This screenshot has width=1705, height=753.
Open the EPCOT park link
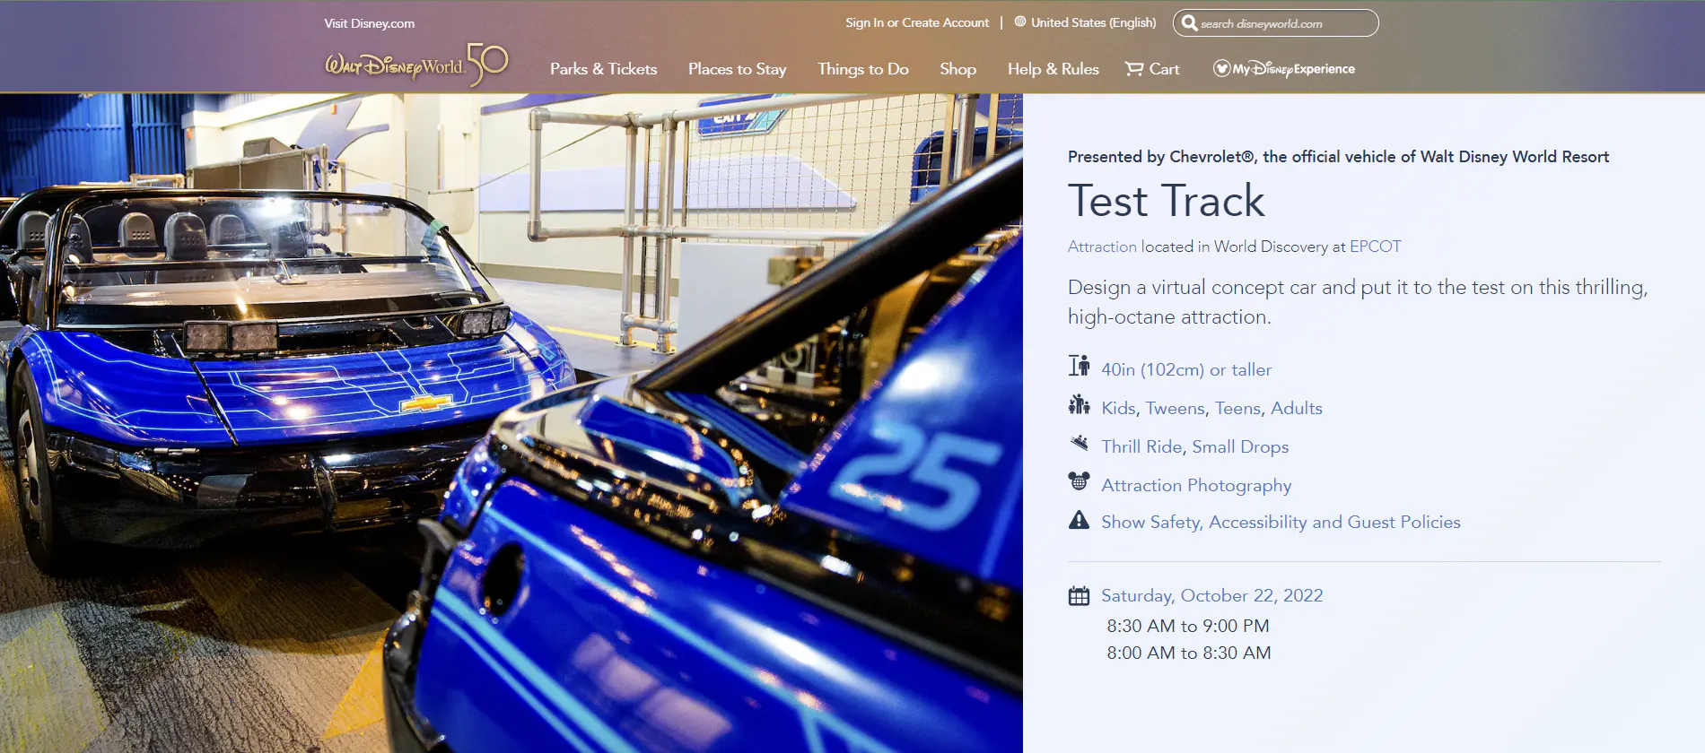[x=1375, y=247]
